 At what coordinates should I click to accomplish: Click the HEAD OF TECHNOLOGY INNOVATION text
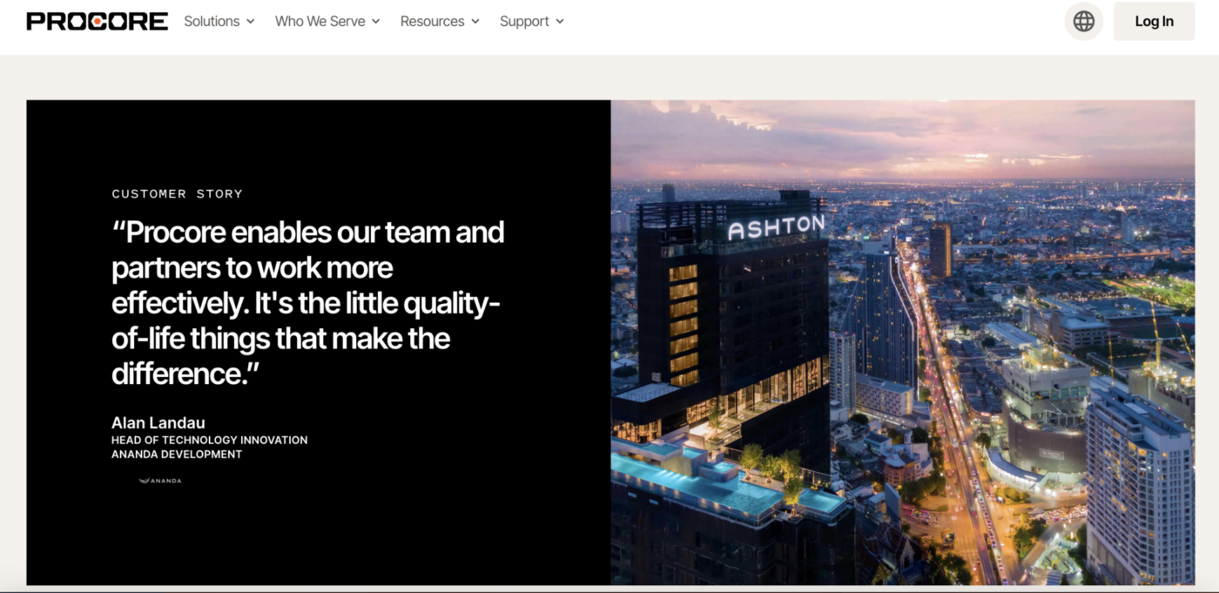tap(209, 440)
